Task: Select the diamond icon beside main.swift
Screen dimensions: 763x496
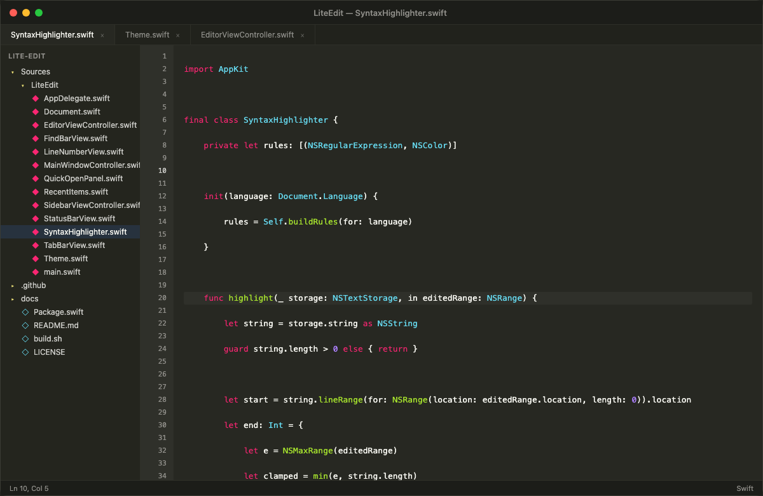Action: coord(35,272)
